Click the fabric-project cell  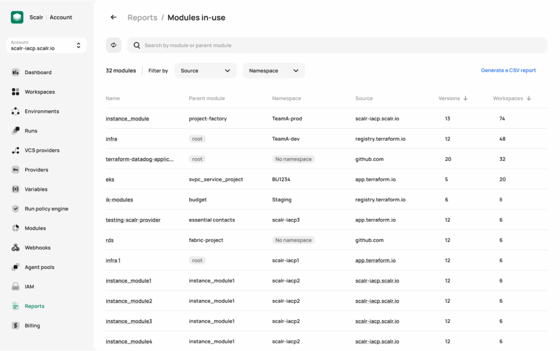[x=206, y=240]
